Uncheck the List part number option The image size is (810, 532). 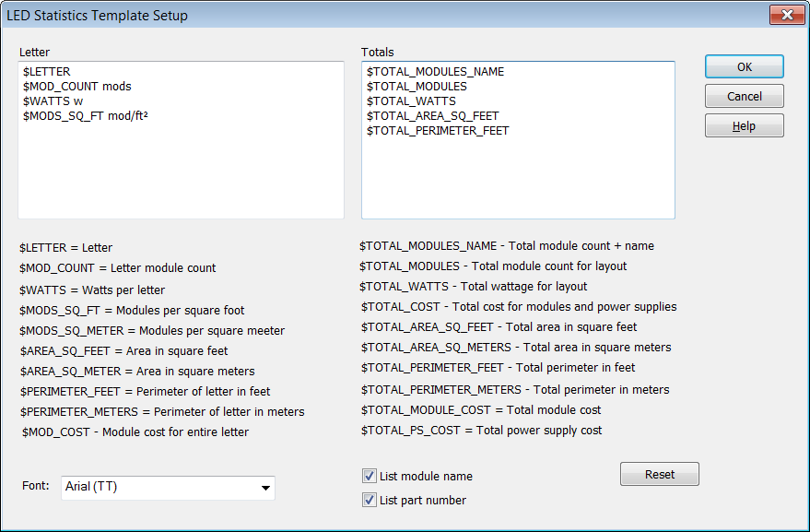[x=370, y=500]
